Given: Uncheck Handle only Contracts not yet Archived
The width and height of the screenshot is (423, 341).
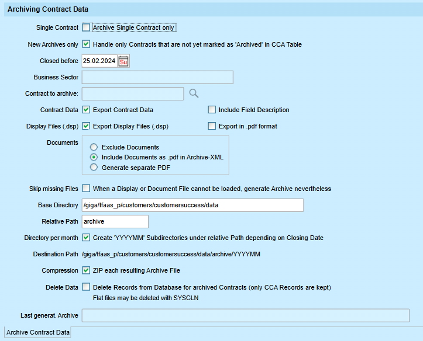Looking at the screenshot, I should tap(86, 44).
